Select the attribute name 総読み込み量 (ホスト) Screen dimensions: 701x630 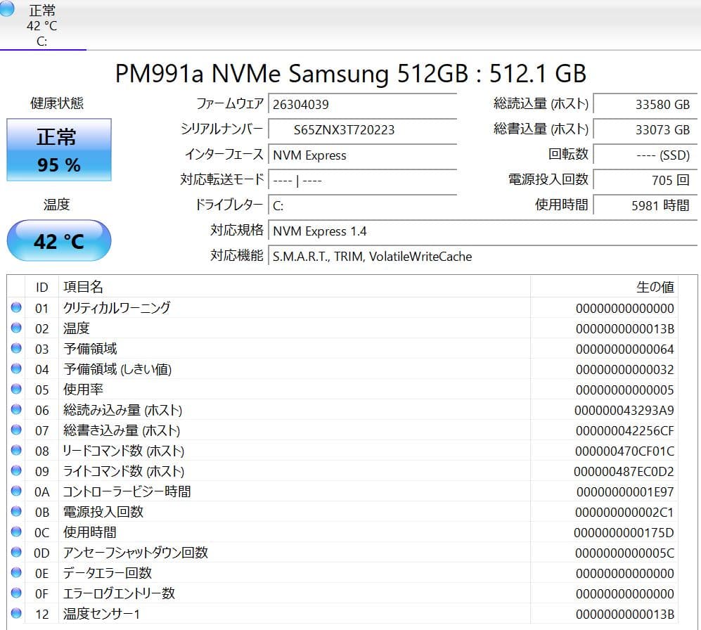click(122, 410)
